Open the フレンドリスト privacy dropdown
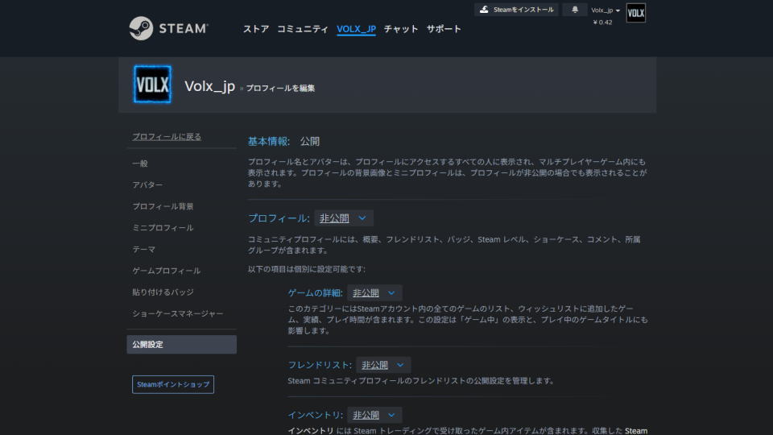Image resolution: width=773 pixels, height=435 pixels. (x=383, y=365)
